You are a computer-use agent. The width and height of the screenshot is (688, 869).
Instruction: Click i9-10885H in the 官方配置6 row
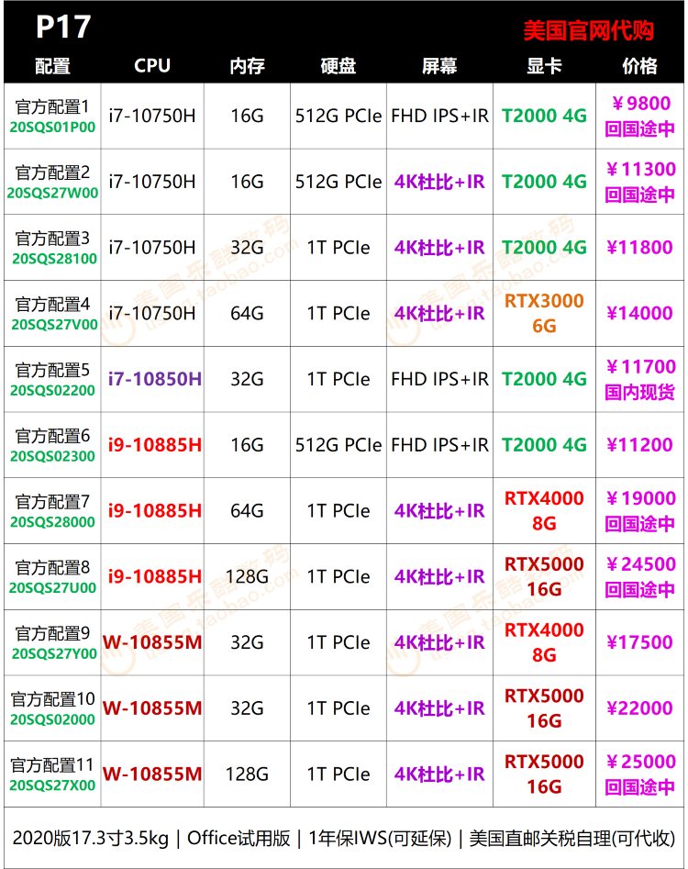pos(154,445)
